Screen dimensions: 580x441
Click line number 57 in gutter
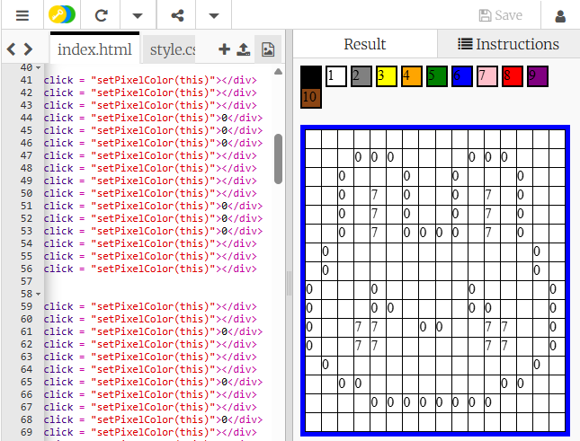click(x=26, y=281)
